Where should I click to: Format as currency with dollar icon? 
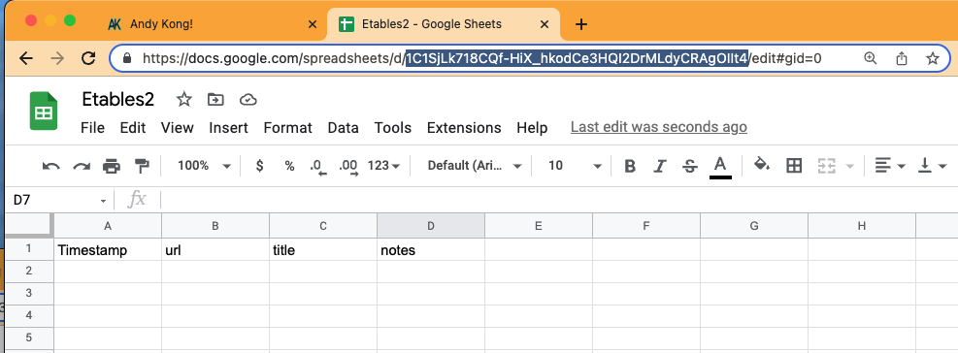pyautogui.click(x=260, y=166)
